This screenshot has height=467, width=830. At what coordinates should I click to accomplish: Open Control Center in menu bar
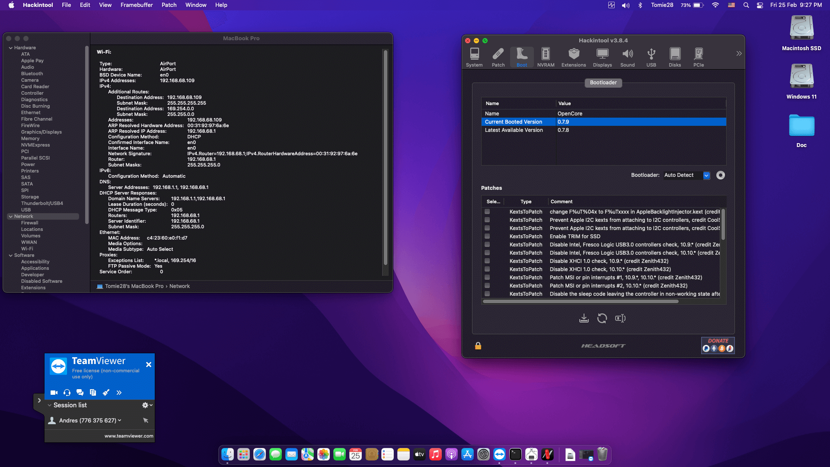tap(760, 5)
